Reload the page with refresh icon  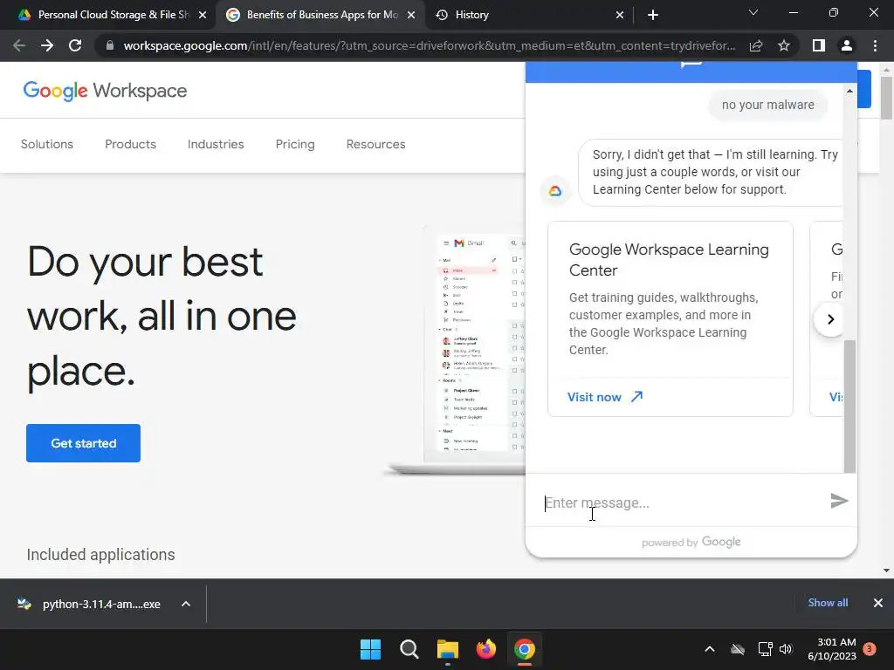click(75, 45)
